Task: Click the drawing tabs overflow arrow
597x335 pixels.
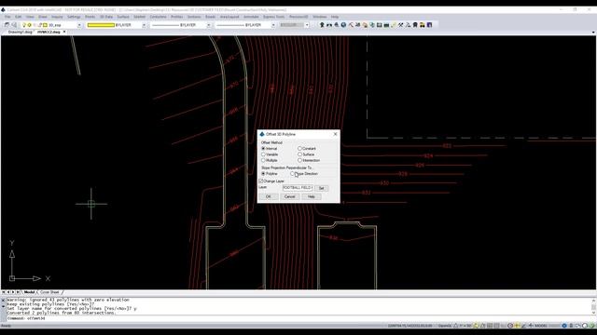Action: 593,33
